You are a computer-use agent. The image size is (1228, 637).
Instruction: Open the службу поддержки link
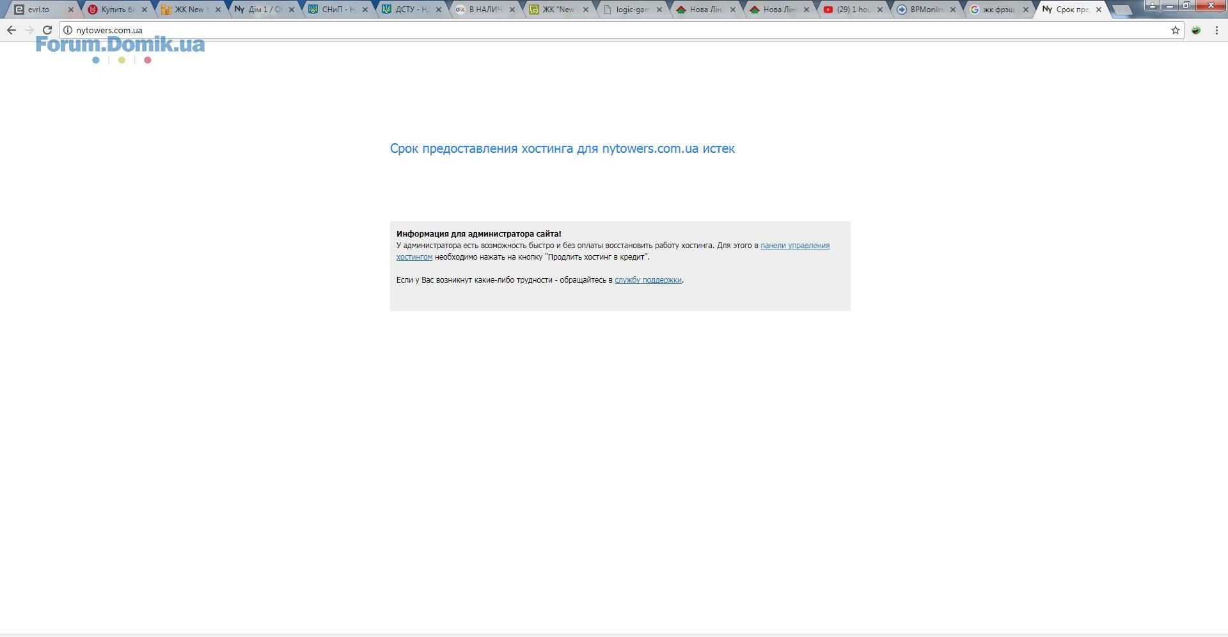click(648, 280)
